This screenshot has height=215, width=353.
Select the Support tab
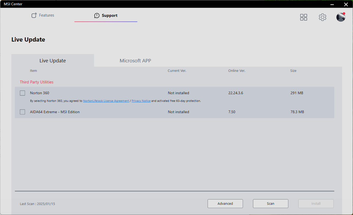tap(106, 16)
